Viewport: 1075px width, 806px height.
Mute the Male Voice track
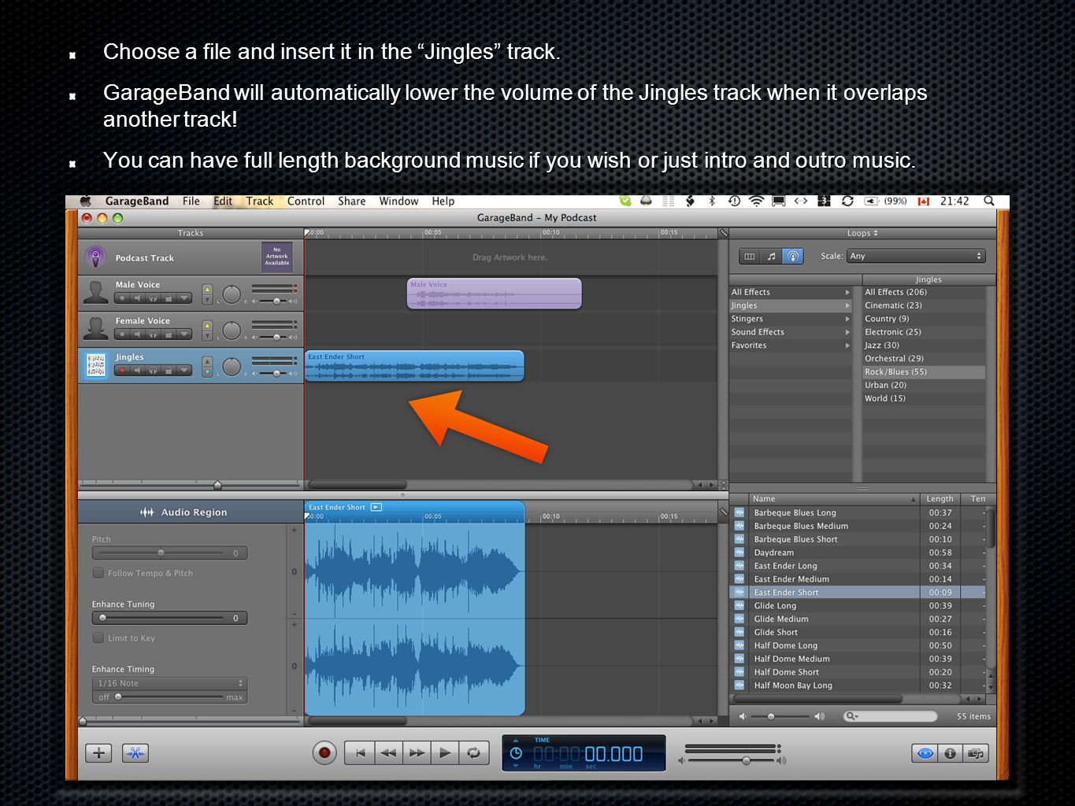[137, 298]
